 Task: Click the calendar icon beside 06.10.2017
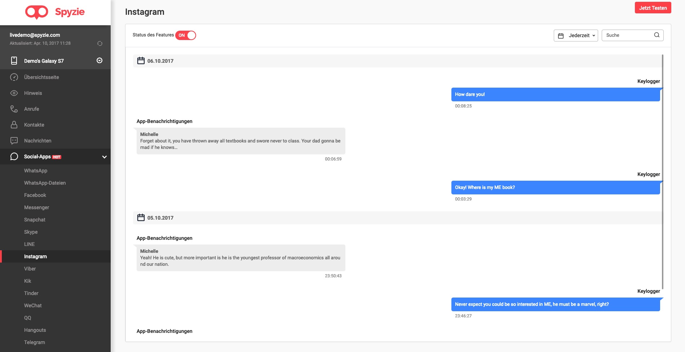coord(141,61)
